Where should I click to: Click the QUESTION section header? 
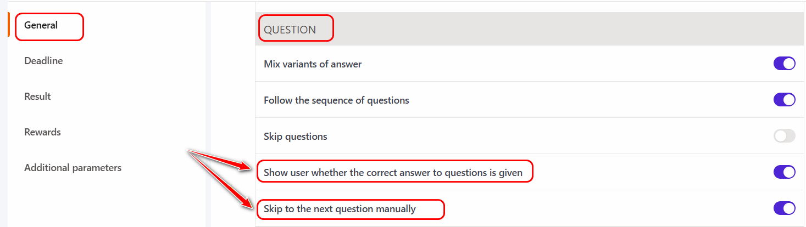(290, 30)
